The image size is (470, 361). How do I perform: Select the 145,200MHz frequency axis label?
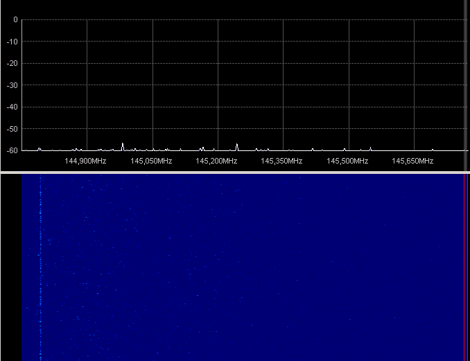pos(216,161)
